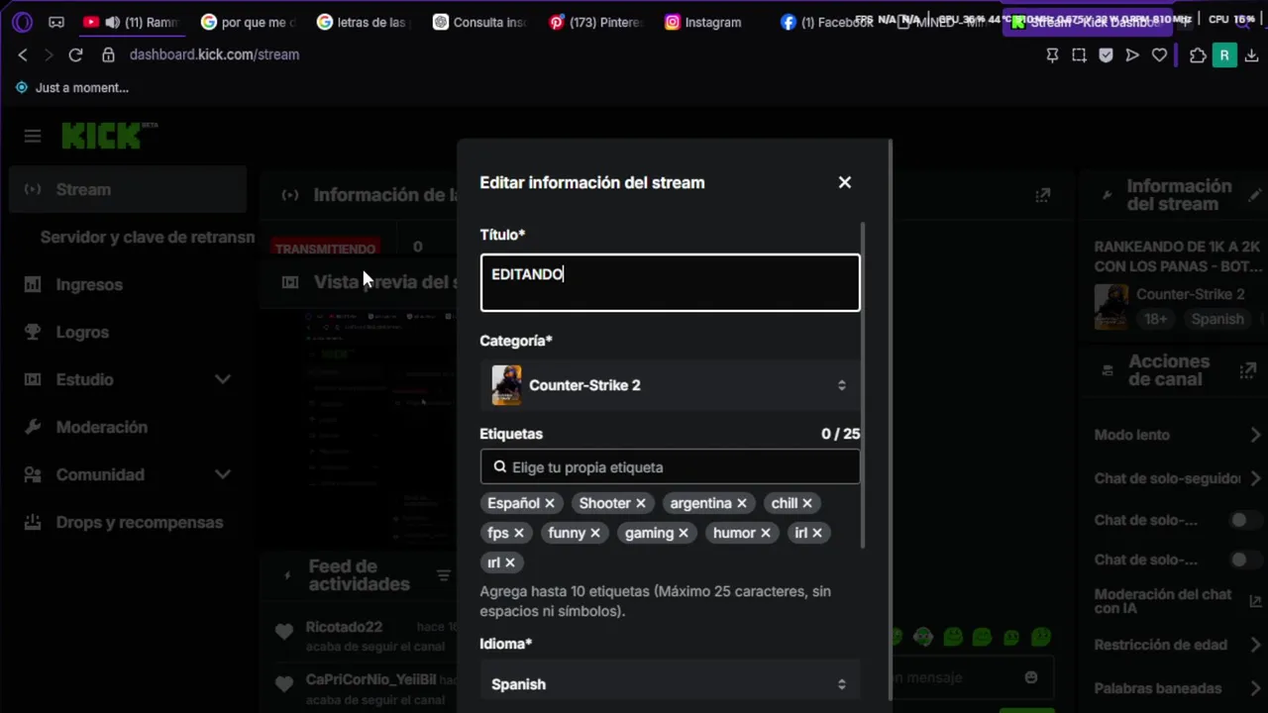Open the hamburger sidebar menu
Image resolution: width=1268 pixels, height=713 pixels.
33,136
